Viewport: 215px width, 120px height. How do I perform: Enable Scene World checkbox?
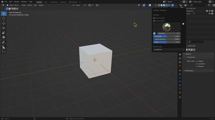coord(154,21)
